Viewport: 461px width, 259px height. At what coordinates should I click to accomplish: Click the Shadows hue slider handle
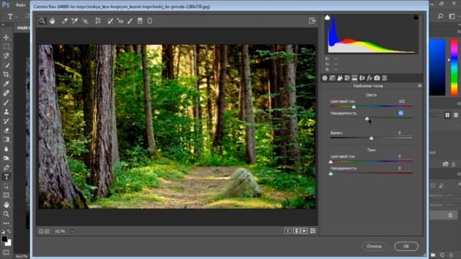331,162
